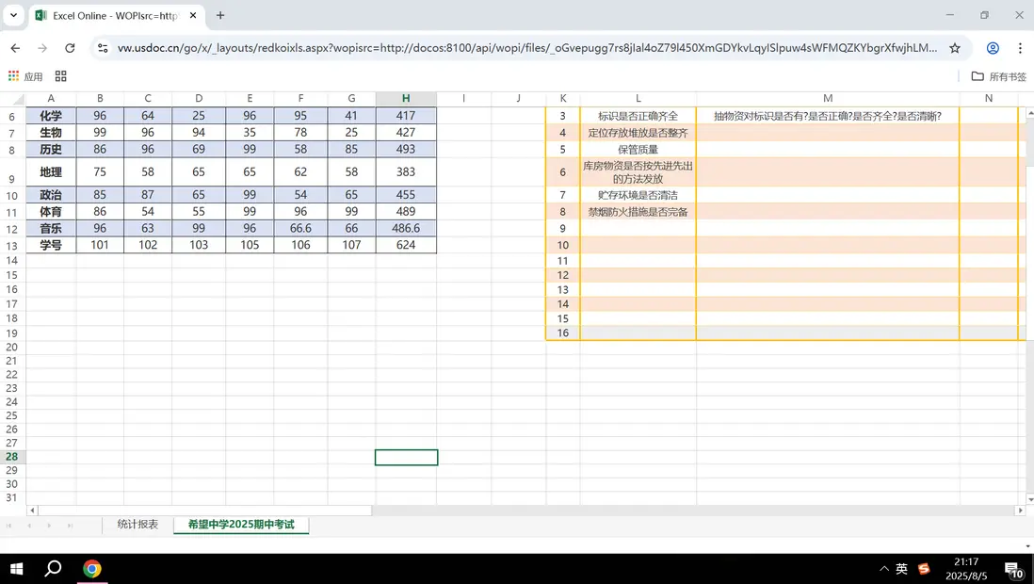1034x584 pixels.
Task: Click the Windows Start button
Action: tap(18, 569)
